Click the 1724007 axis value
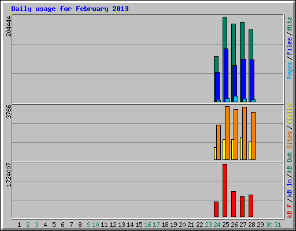Image resolution: width=296 pixels, height=231 pixels. (x=9, y=175)
